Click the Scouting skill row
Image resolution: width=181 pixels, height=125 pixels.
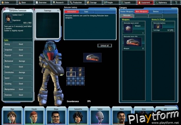(x=18, y=84)
